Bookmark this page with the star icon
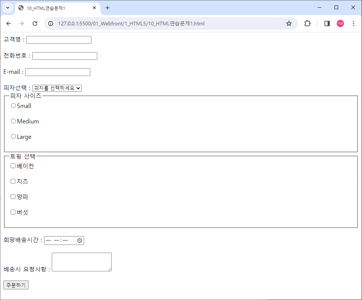The width and height of the screenshot is (362, 300). 289,24
